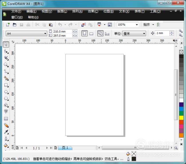This screenshot has width=186, height=164.
Task: Open the 编辑(E) menu
Action: (x=31, y=11)
